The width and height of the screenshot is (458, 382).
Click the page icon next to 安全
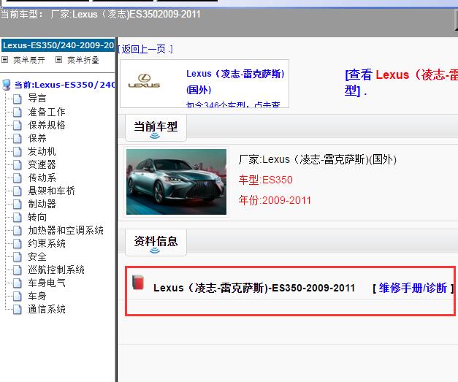(x=18, y=256)
